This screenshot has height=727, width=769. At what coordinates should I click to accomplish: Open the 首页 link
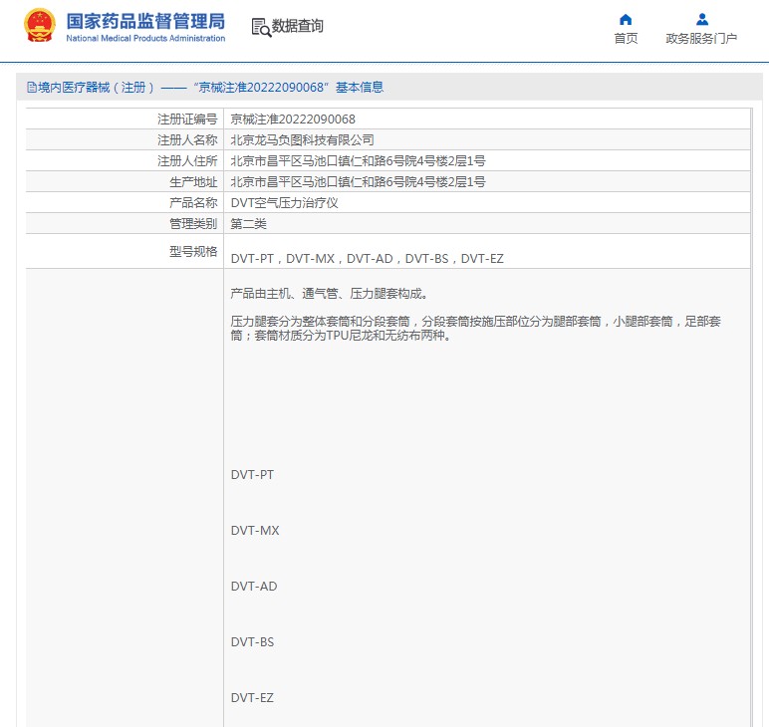point(626,39)
